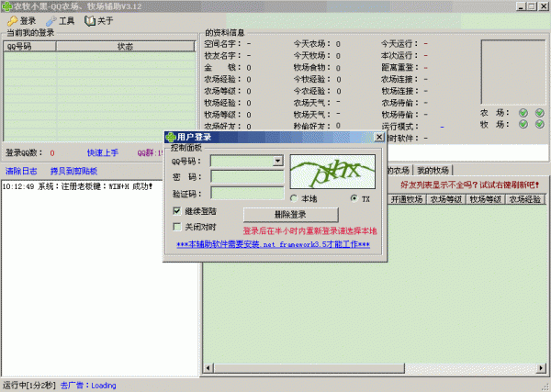551x392 pixels.
Task: Click second green check icon in 牧场 row
Action: point(540,124)
